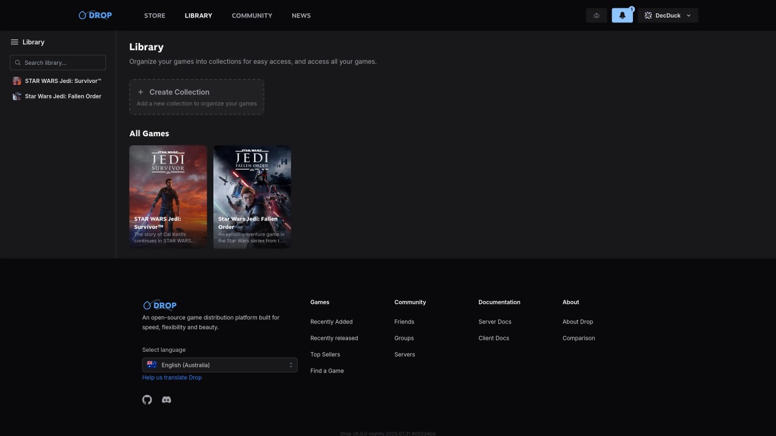Screen dimensions: 776x436
Task: Open the News section
Action: [x=301, y=16]
